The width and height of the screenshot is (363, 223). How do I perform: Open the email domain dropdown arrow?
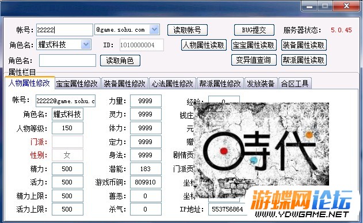(x=154, y=29)
